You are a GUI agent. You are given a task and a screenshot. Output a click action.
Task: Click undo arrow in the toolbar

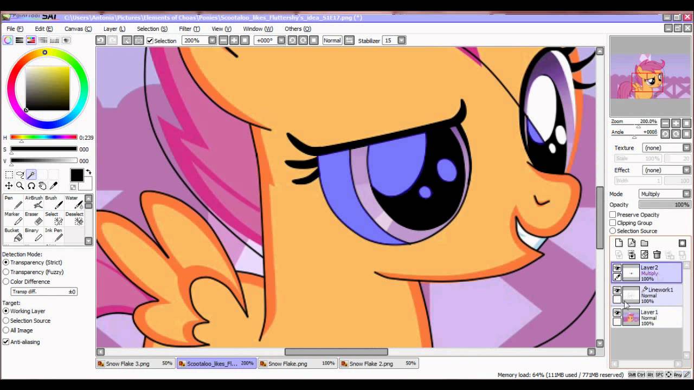click(100, 40)
